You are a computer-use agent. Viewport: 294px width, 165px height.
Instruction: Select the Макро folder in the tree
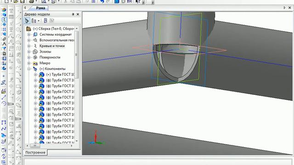click(x=45, y=63)
